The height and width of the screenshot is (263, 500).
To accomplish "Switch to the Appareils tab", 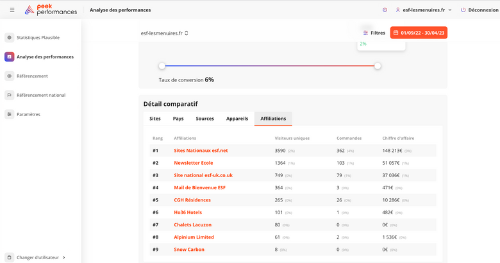I will pos(237,119).
